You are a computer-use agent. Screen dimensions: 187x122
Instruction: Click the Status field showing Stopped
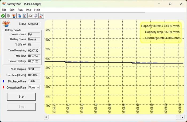34,24
